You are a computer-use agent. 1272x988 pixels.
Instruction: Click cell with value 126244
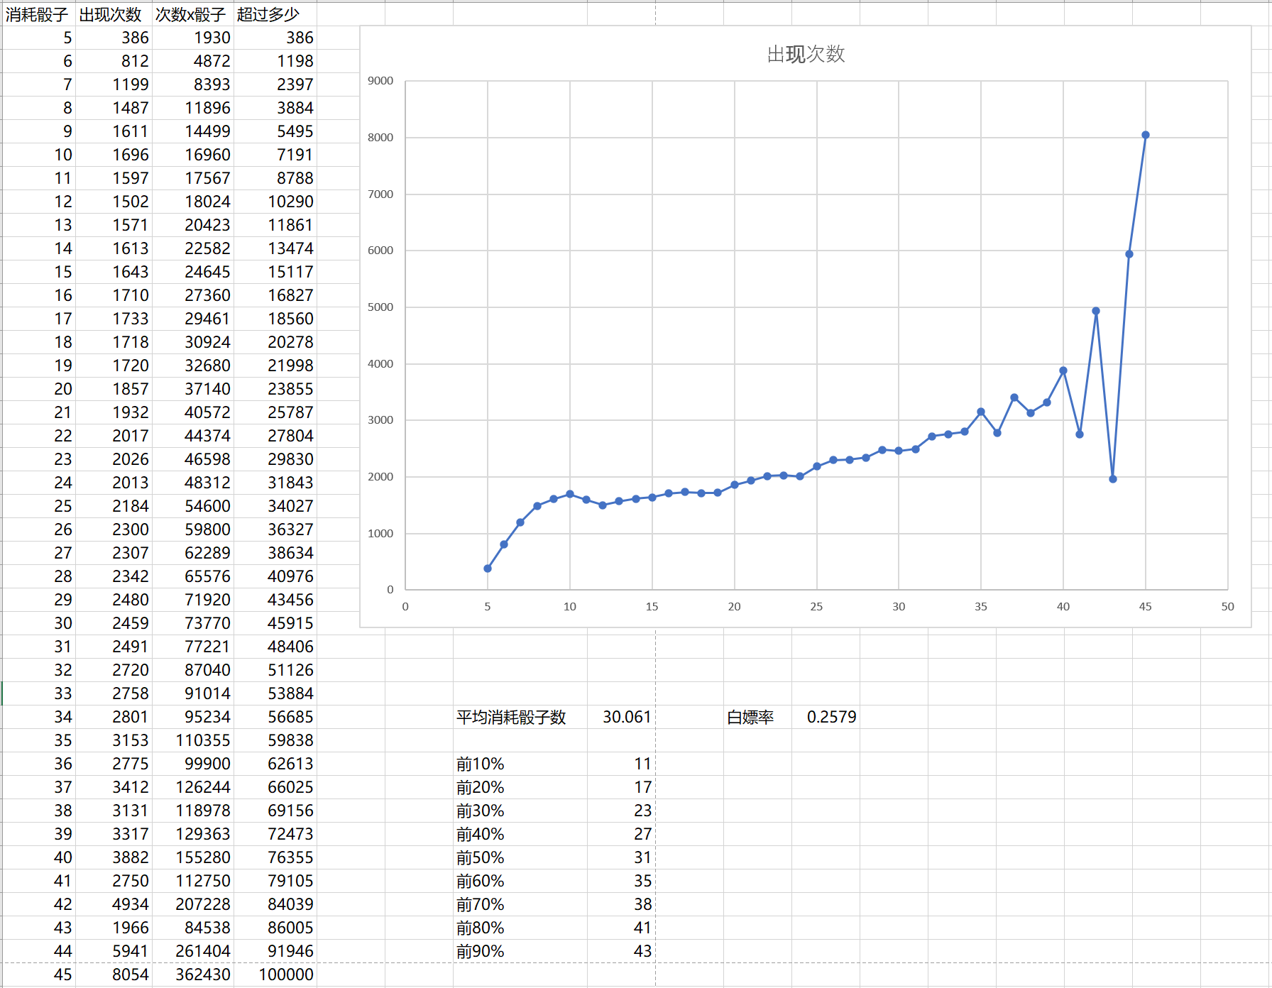tap(192, 787)
